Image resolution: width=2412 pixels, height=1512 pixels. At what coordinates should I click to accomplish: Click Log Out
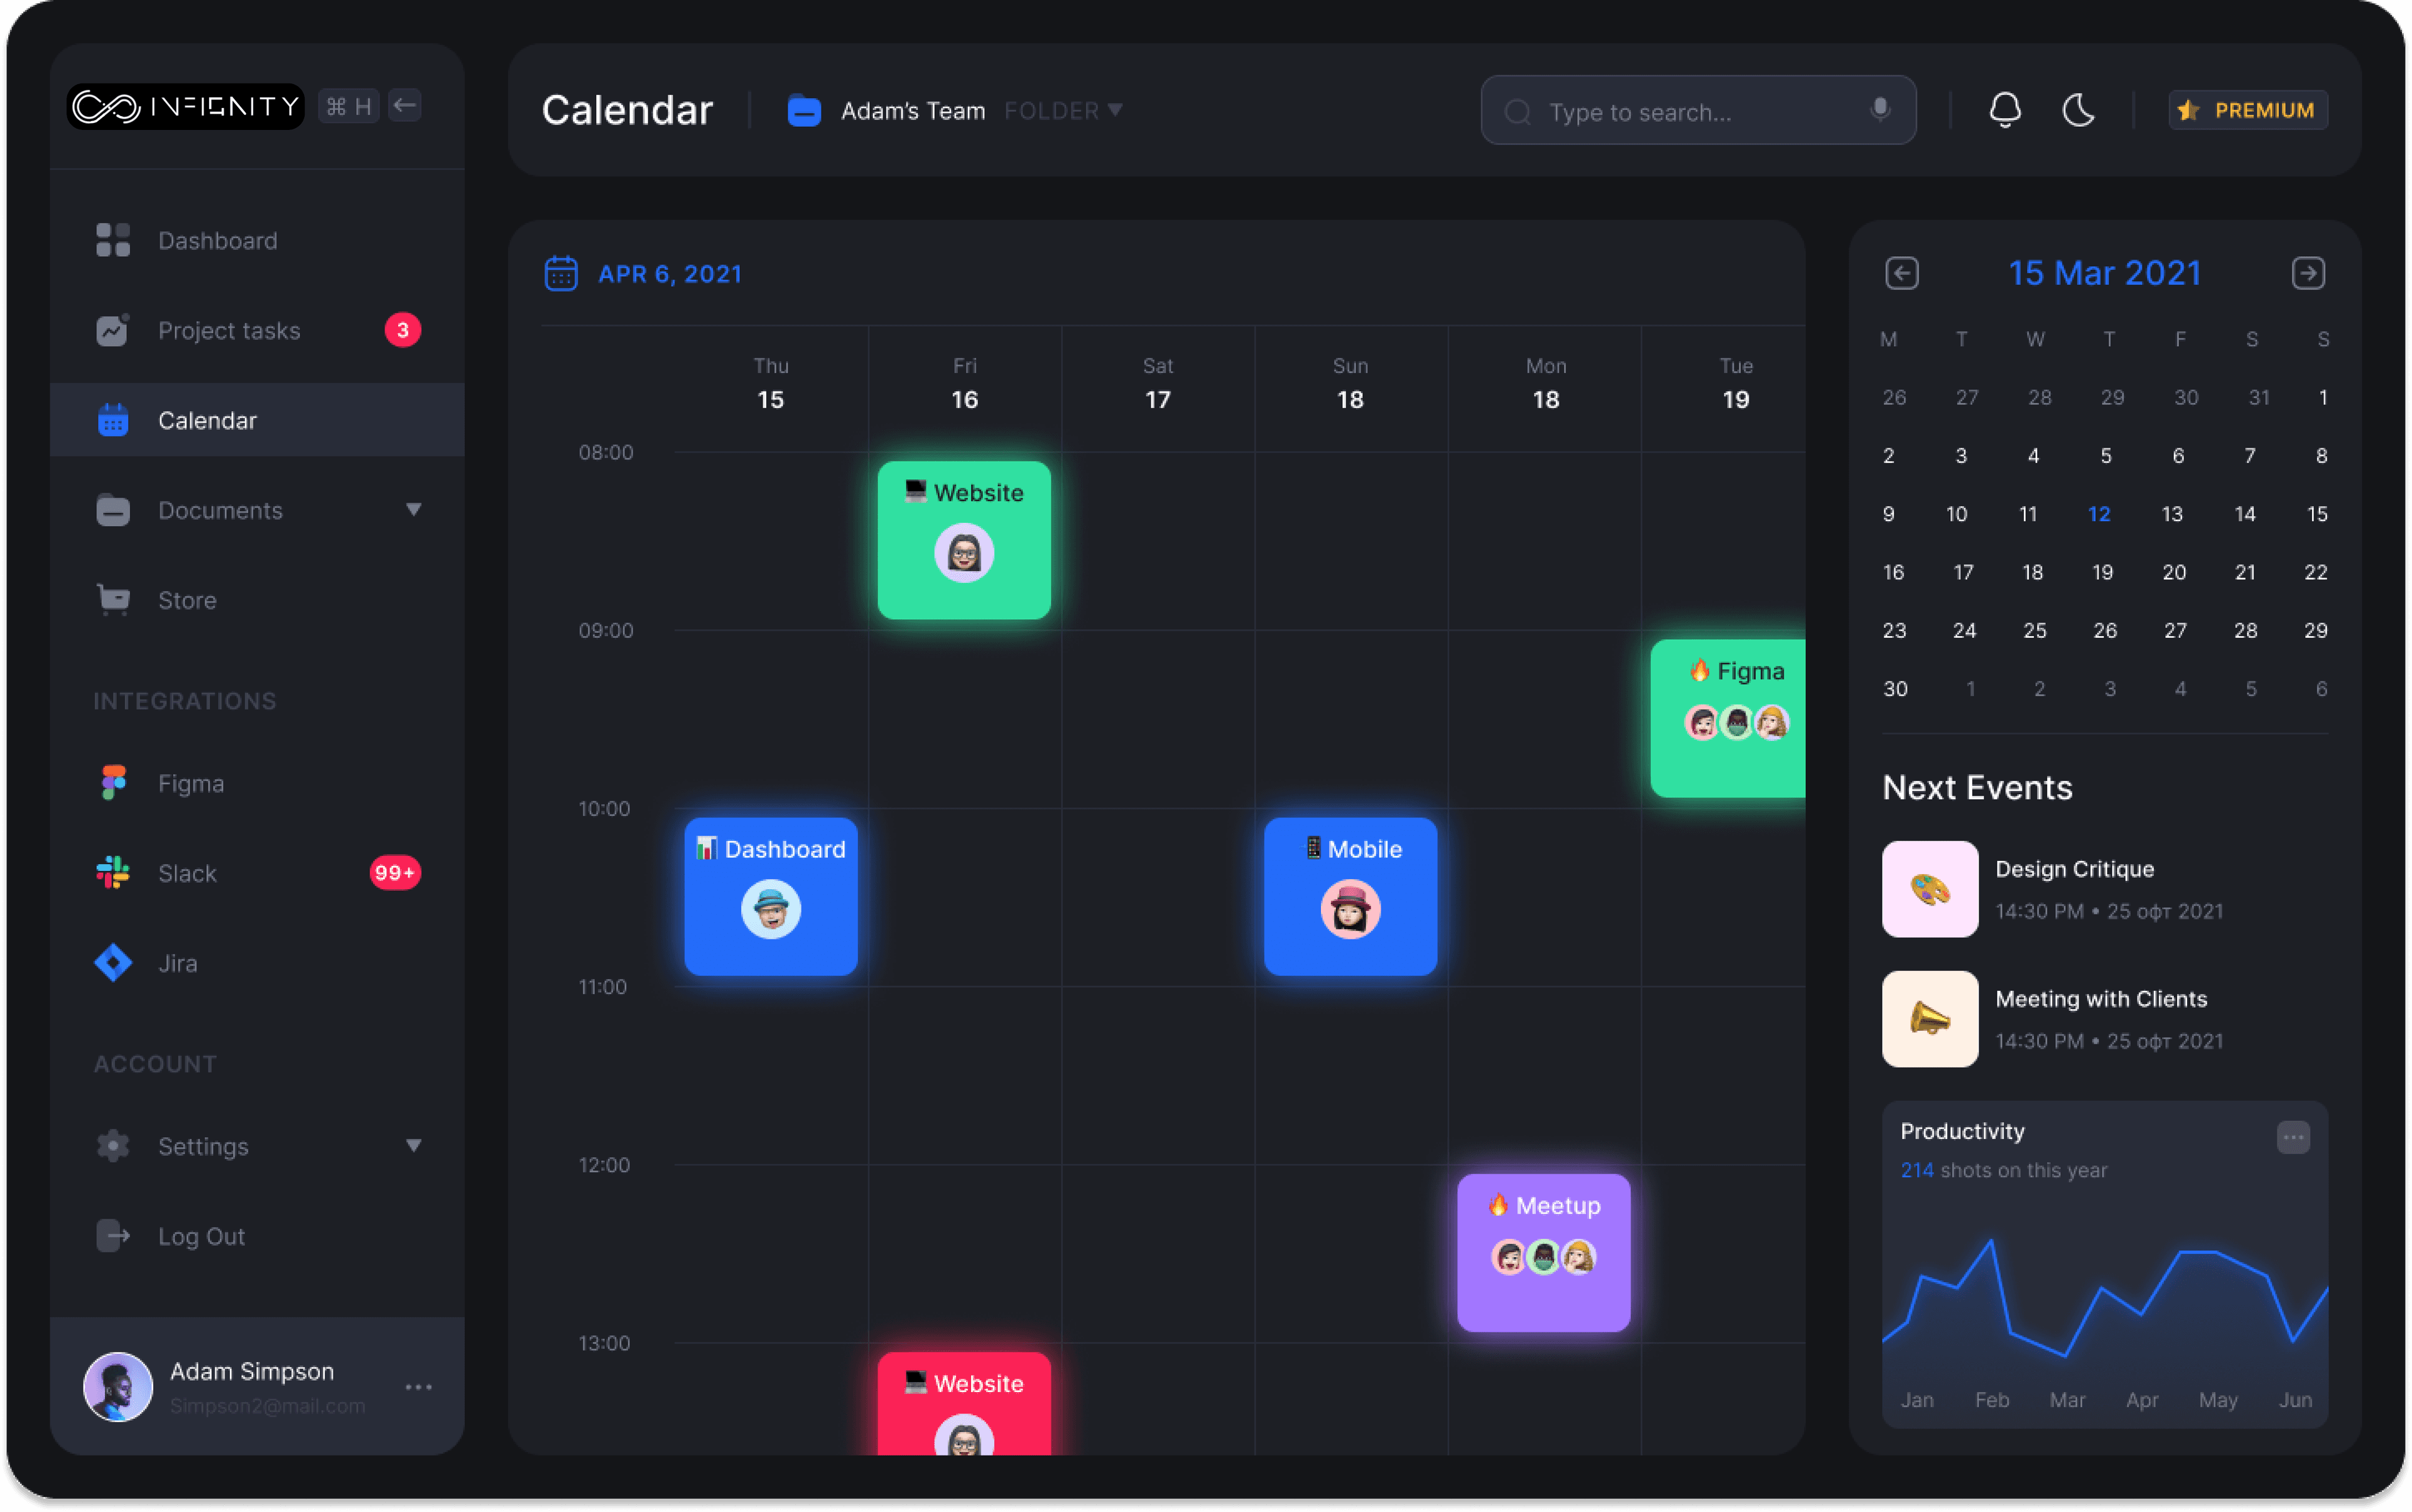(x=200, y=1236)
